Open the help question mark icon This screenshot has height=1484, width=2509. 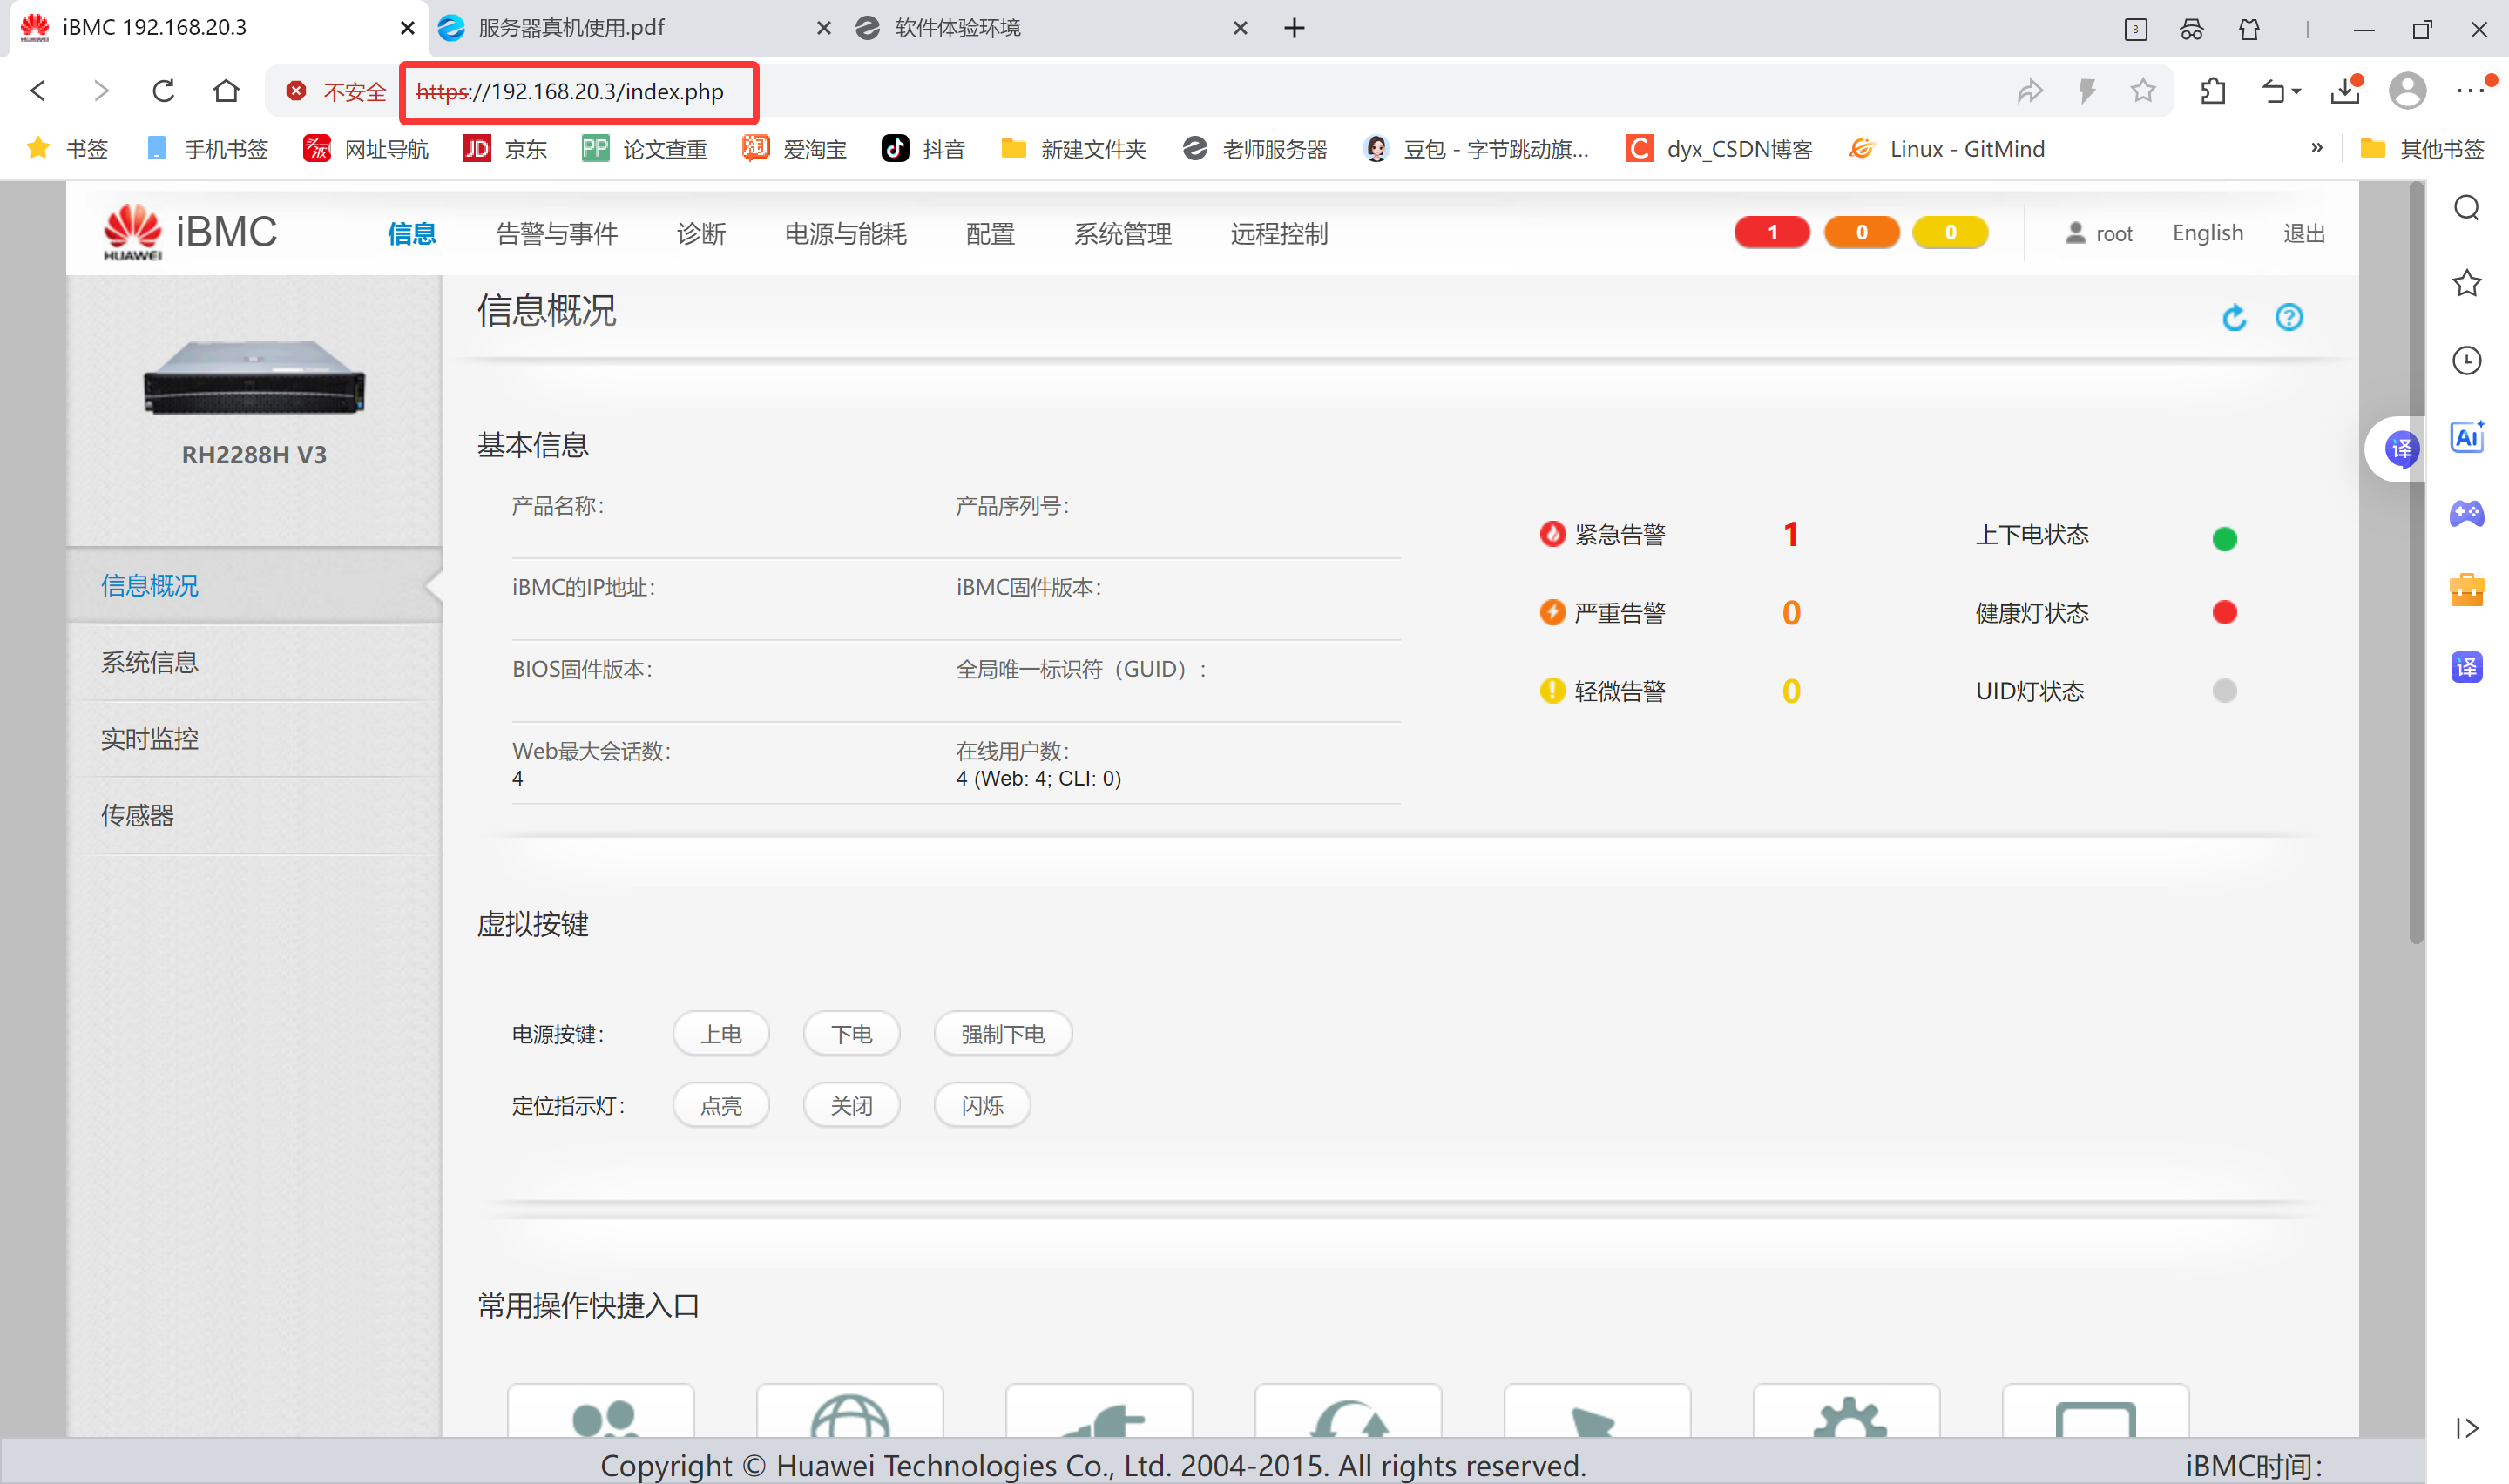click(x=2288, y=318)
